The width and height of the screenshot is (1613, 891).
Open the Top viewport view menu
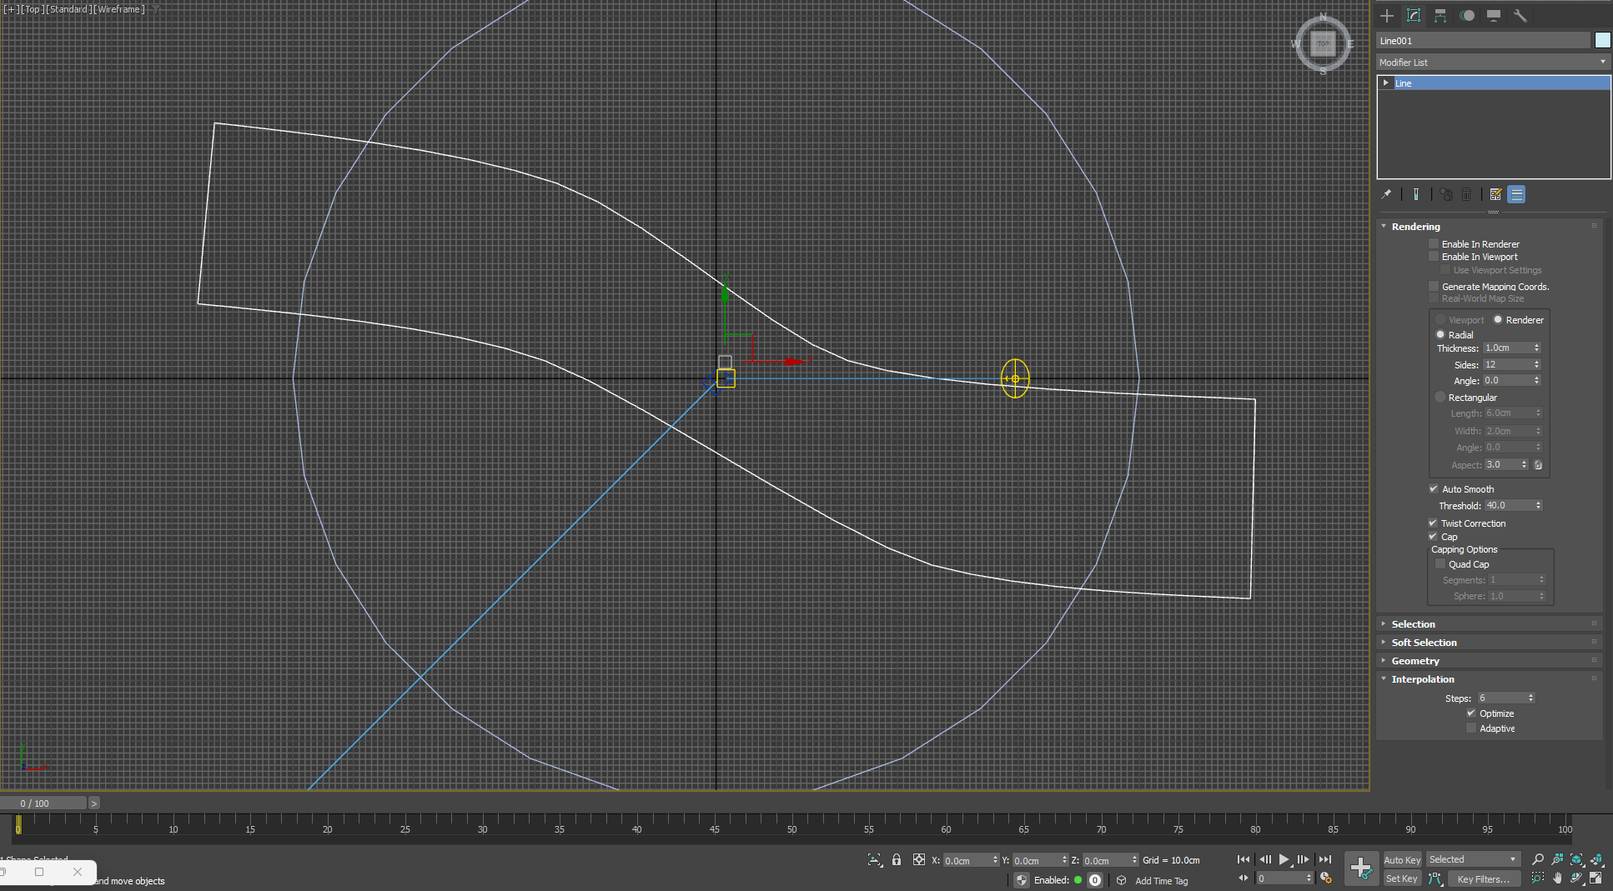tap(33, 9)
